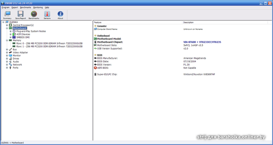Collapse the OLENKA root node
273x145 pixels.
(3, 22)
